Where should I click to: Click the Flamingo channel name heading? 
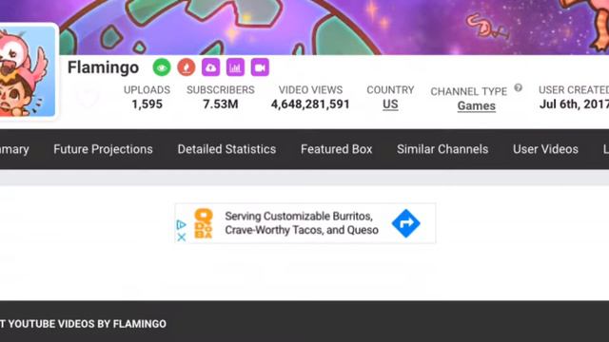103,67
